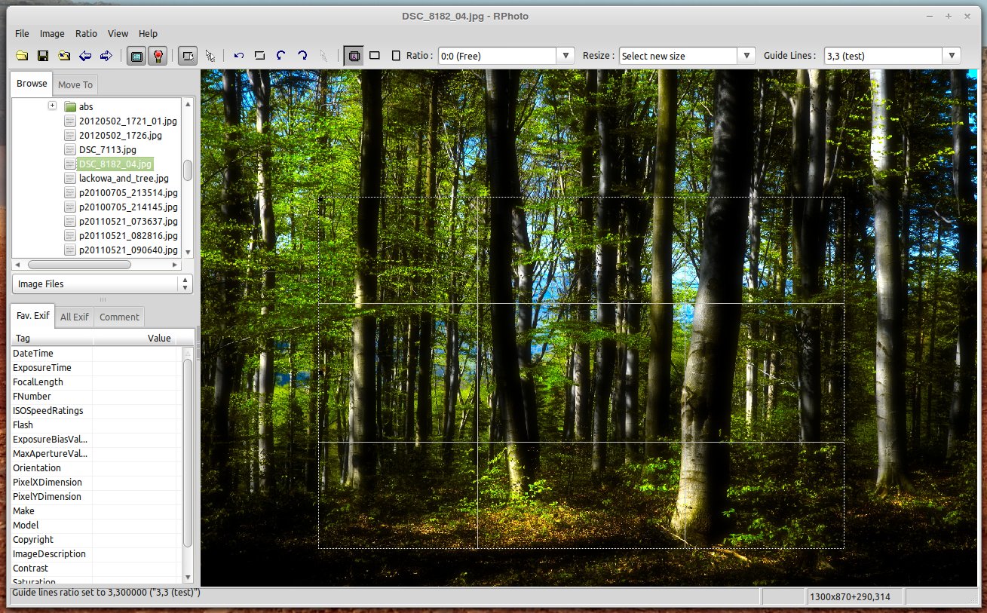Select the PixelXDimension Exif row
Viewport: 987px width, 613px height.
[x=97, y=482]
